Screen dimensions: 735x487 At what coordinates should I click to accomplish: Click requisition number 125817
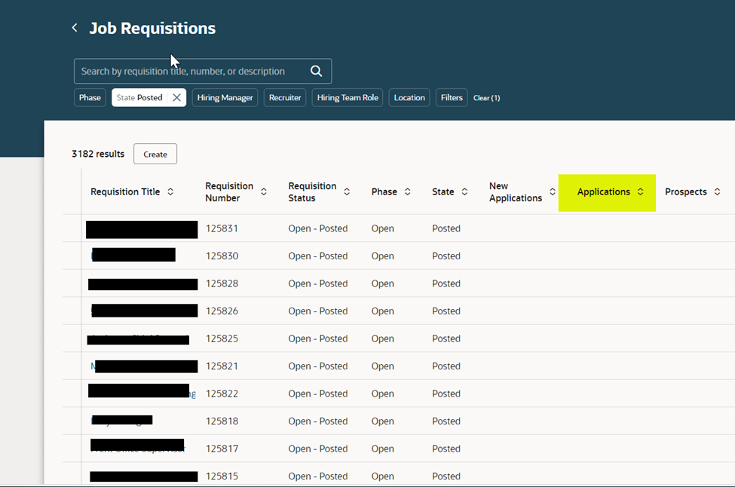(222, 449)
